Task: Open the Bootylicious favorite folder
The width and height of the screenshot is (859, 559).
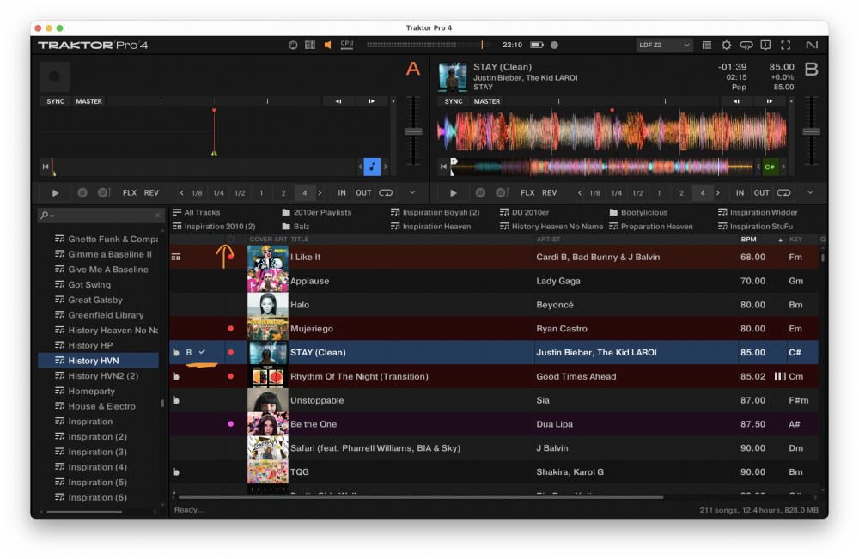Action: pyautogui.click(x=638, y=212)
